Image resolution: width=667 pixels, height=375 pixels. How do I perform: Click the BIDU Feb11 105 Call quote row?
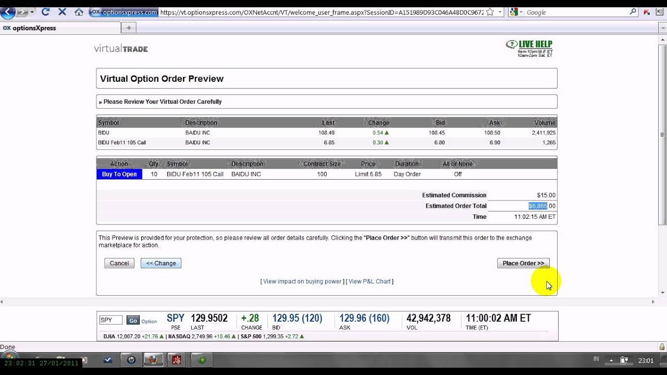click(327, 143)
